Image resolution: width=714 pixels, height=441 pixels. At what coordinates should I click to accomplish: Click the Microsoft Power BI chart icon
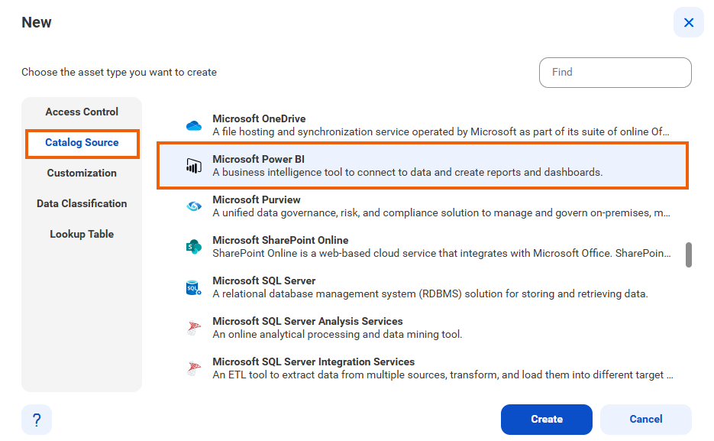pos(194,166)
